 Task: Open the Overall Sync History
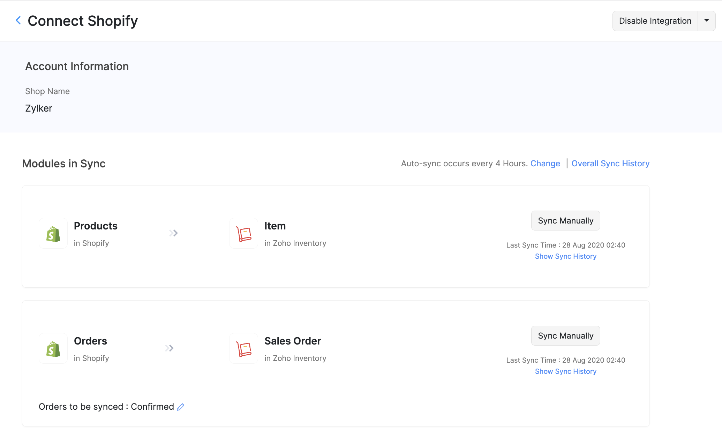(x=610, y=163)
